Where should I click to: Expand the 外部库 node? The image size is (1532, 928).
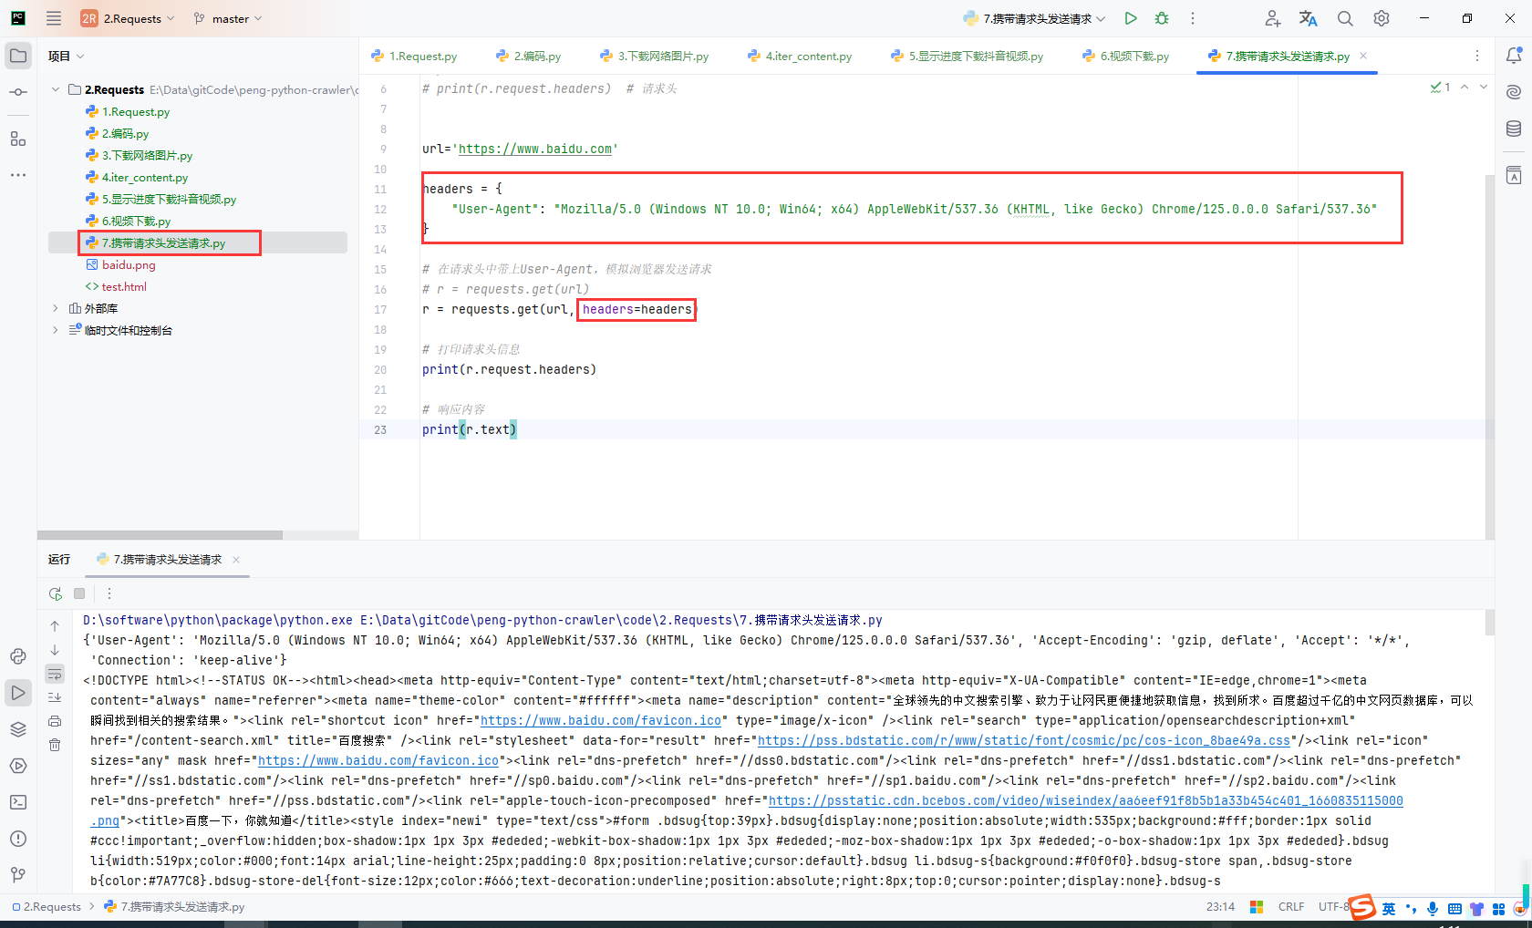(56, 308)
